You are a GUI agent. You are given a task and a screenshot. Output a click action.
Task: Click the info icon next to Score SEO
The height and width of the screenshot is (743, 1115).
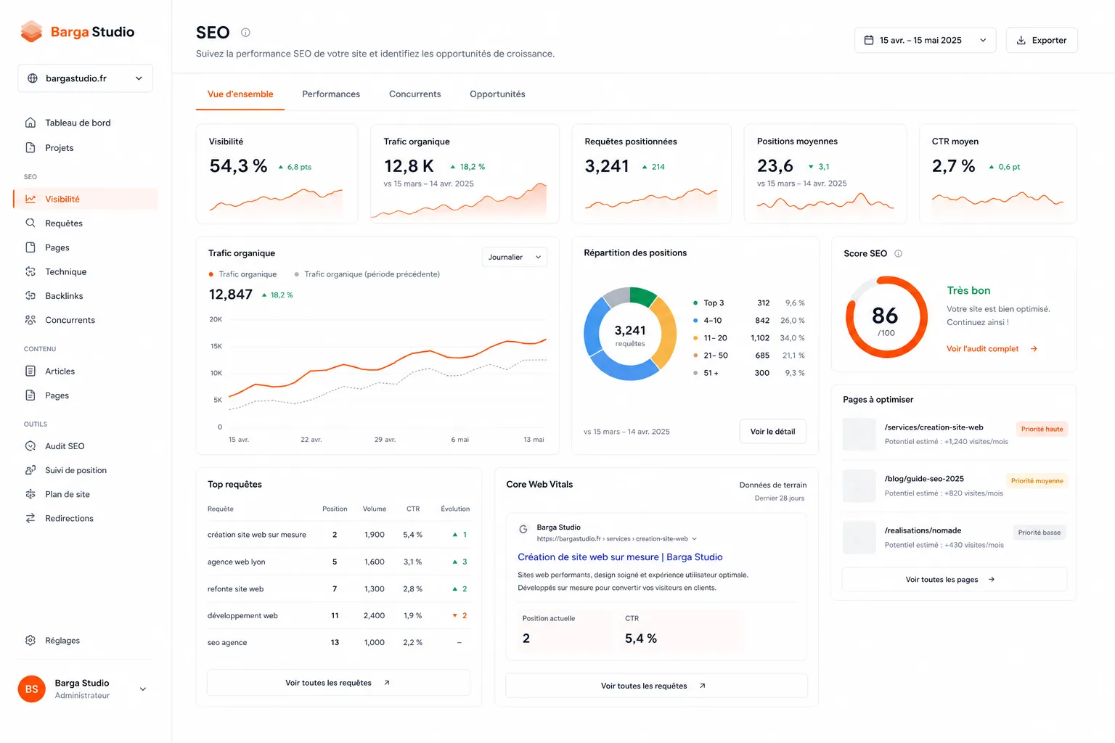[898, 253]
